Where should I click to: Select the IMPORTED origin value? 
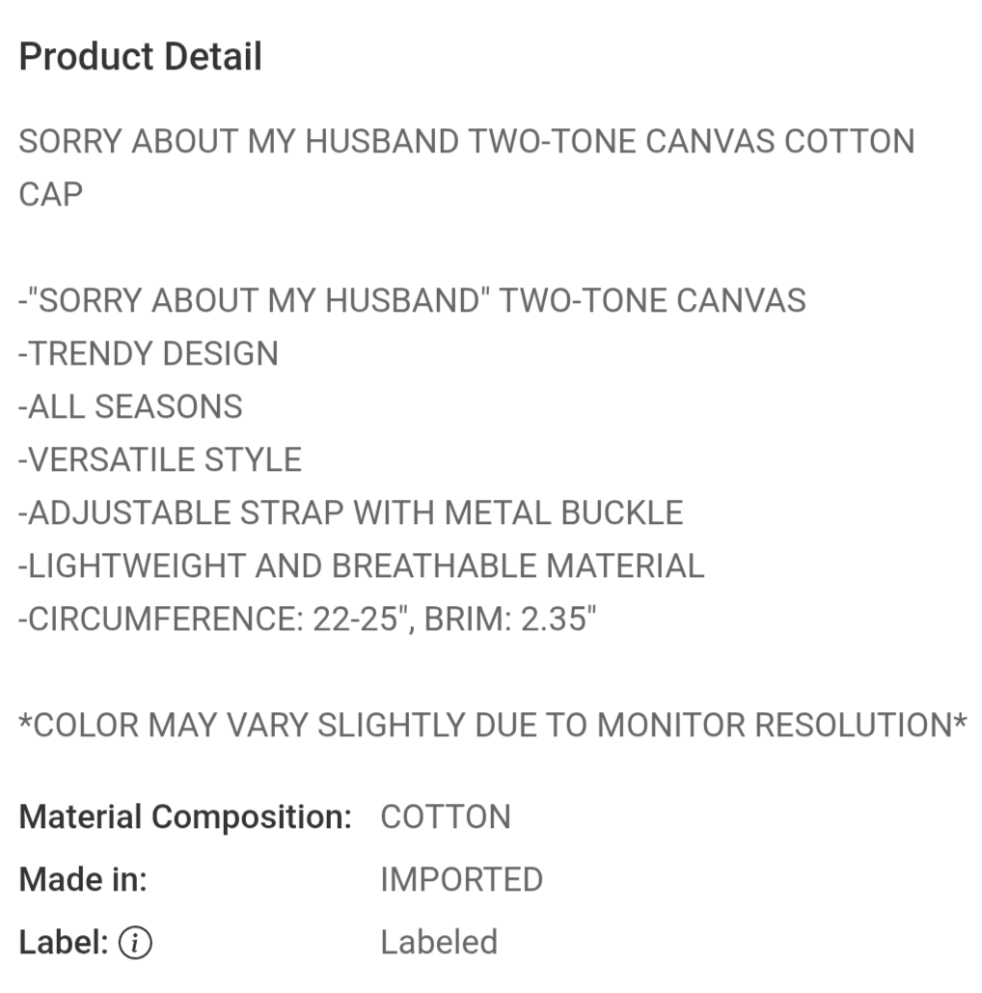point(461,880)
